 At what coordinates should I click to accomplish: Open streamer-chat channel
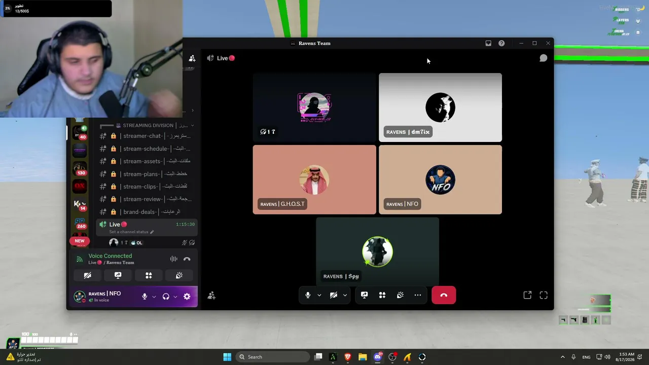click(x=146, y=136)
